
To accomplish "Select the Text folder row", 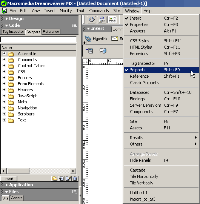I will (x=38, y=120).
